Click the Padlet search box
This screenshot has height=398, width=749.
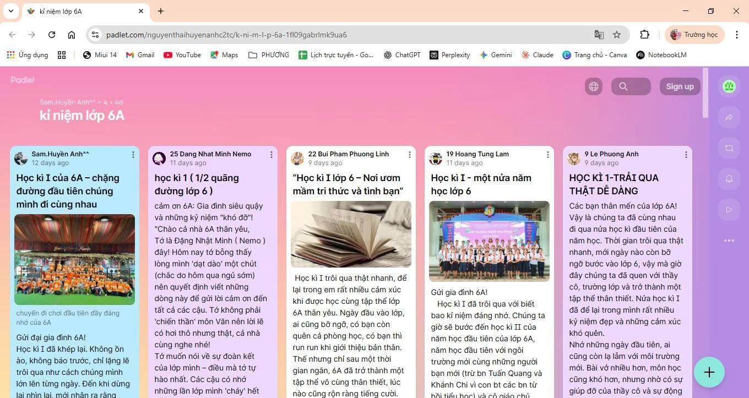(x=631, y=86)
